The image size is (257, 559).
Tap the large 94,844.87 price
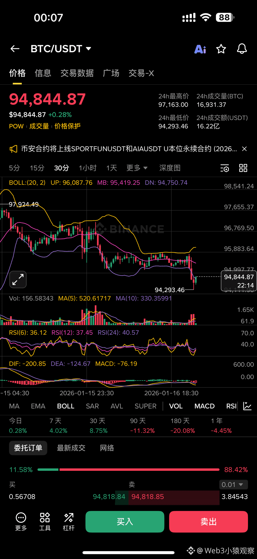click(x=47, y=99)
